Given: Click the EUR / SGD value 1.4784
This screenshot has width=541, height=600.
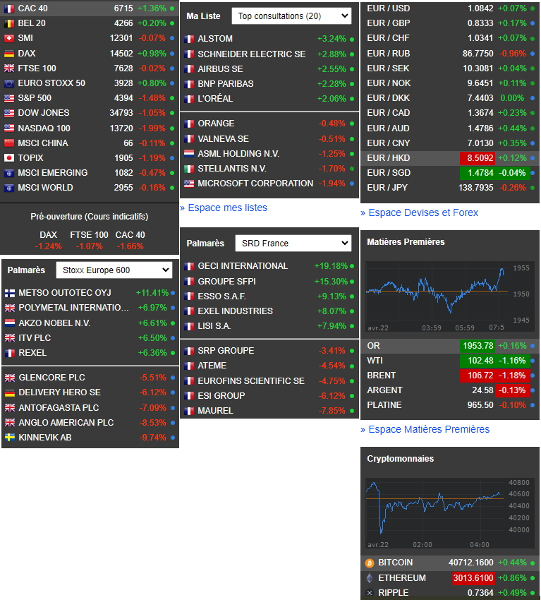Looking at the screenshot, I should tap(480, 173).
